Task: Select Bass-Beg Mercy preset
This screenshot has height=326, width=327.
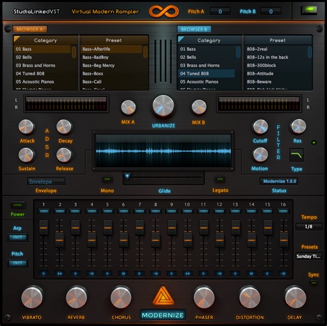Action: (x=111, y=65)
